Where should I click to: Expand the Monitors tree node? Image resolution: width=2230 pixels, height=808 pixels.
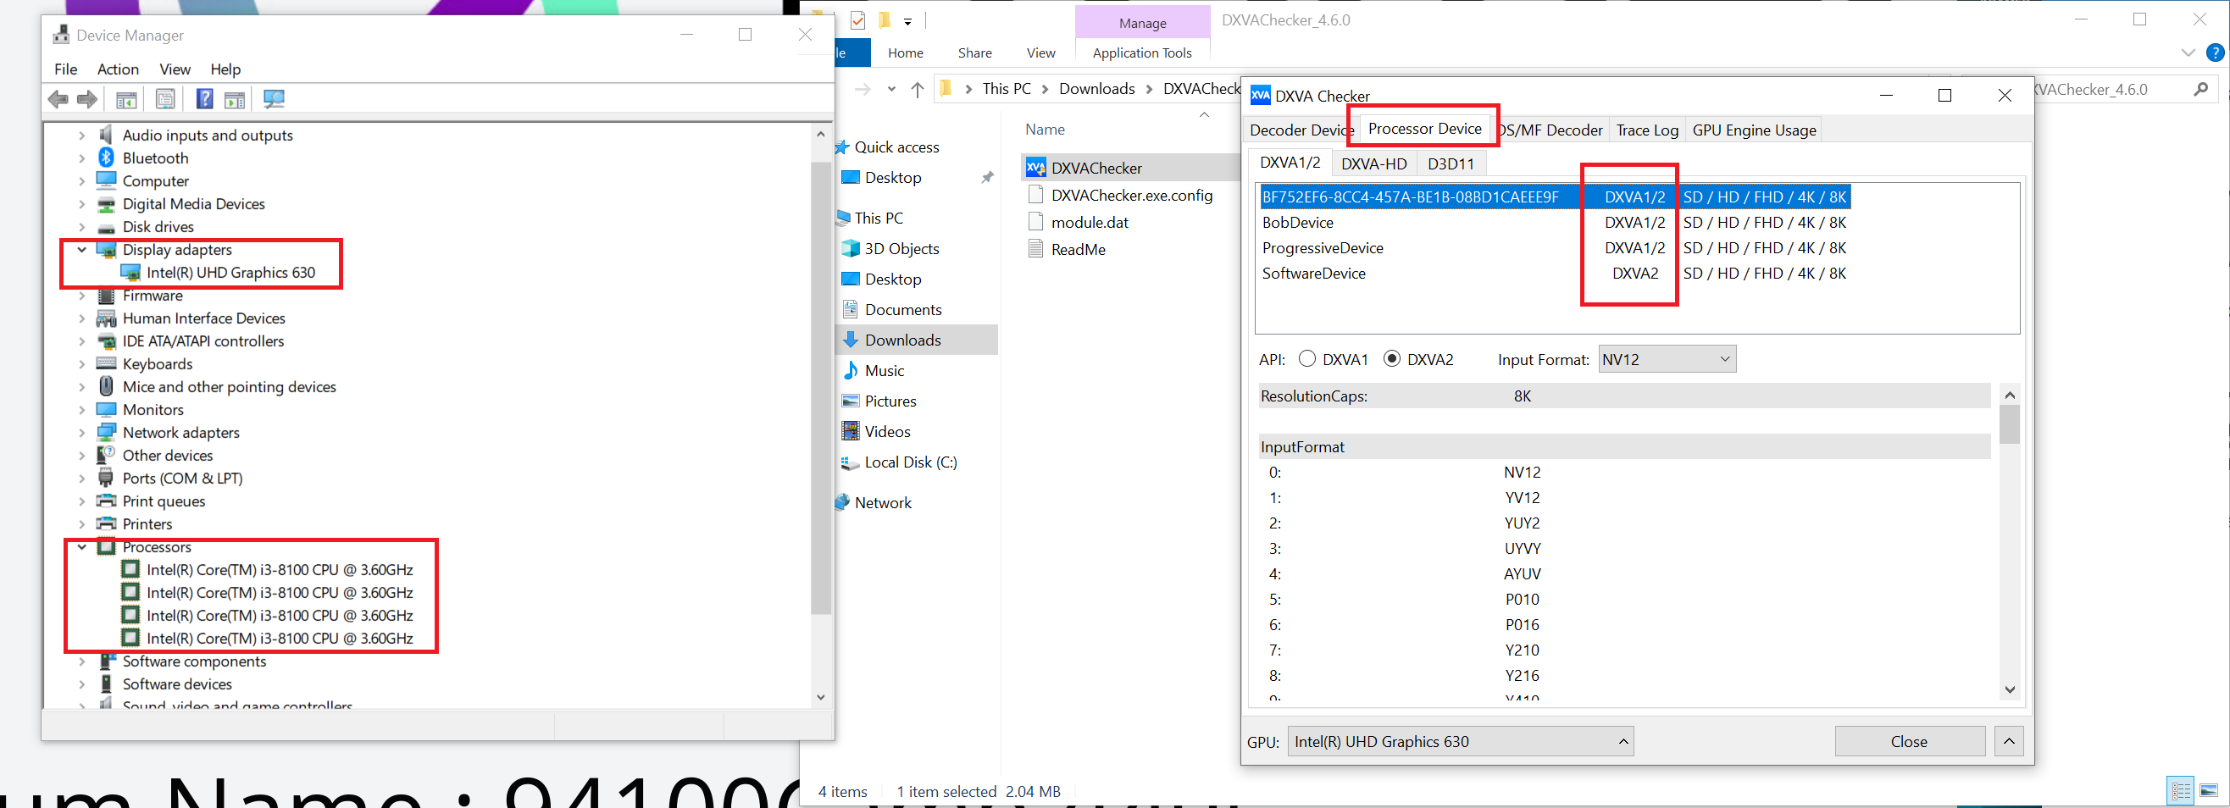[x=82, y=409]
